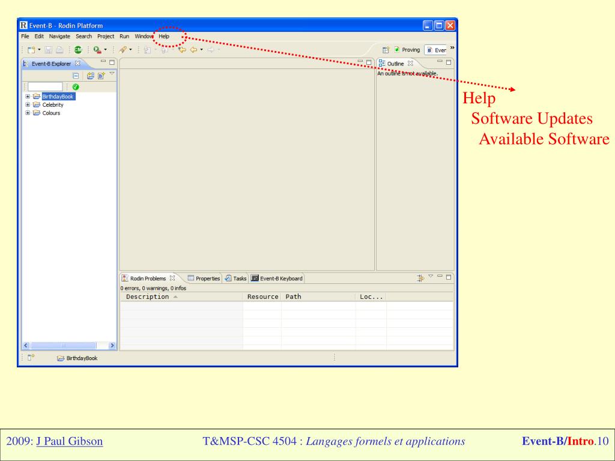
Task: Open the Window menu
Action: point(144,37)
